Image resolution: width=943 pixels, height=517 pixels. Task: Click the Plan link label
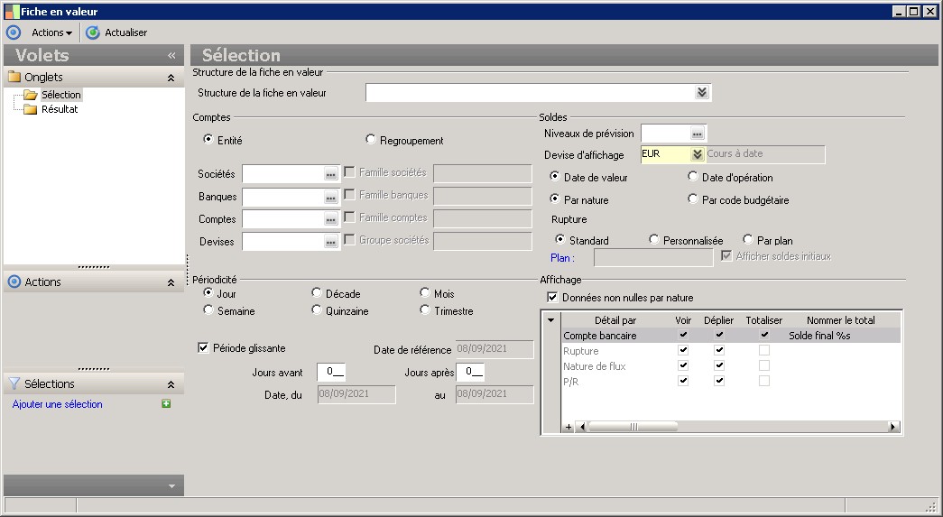coord(562,258)
